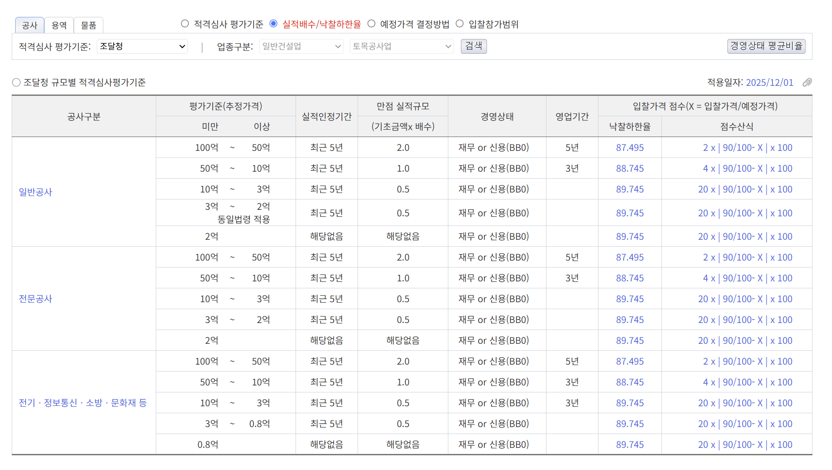Open the 전문공사 category link
The height and width of the screenshot is (470, 832).
(35, 299)
